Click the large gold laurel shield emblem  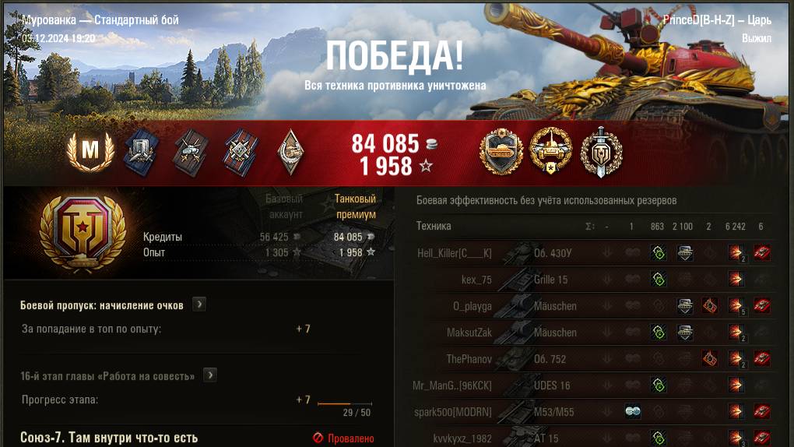point(83,232)
